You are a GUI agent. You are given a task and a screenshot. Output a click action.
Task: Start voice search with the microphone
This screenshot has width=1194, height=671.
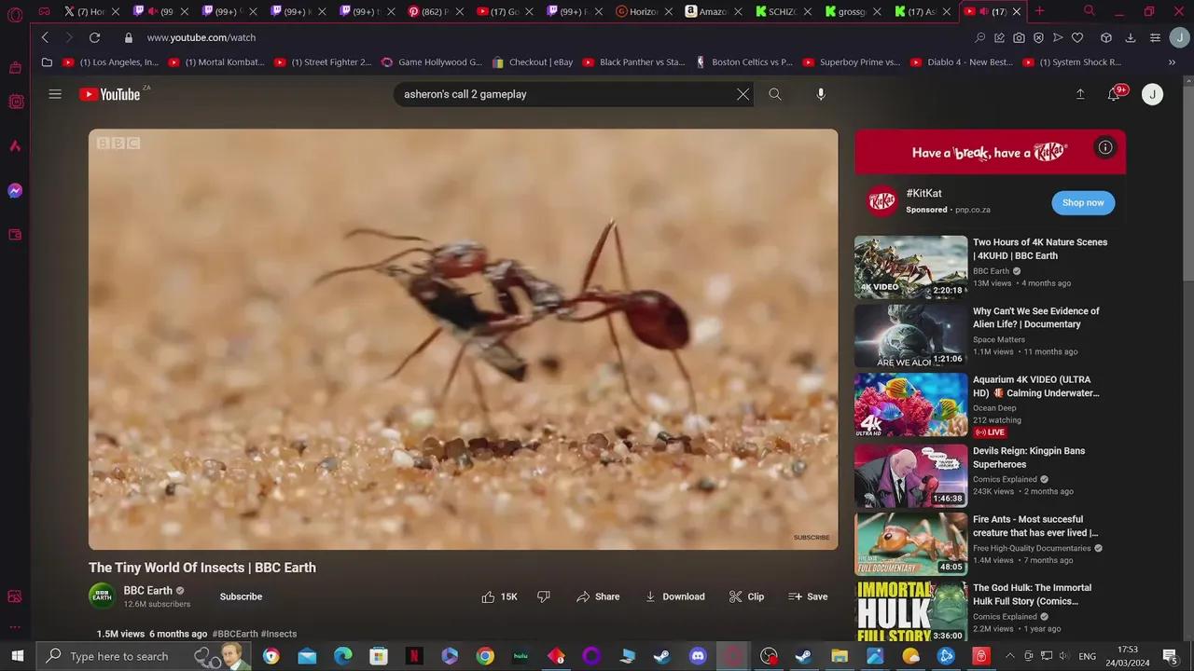(x=821, y=94)
